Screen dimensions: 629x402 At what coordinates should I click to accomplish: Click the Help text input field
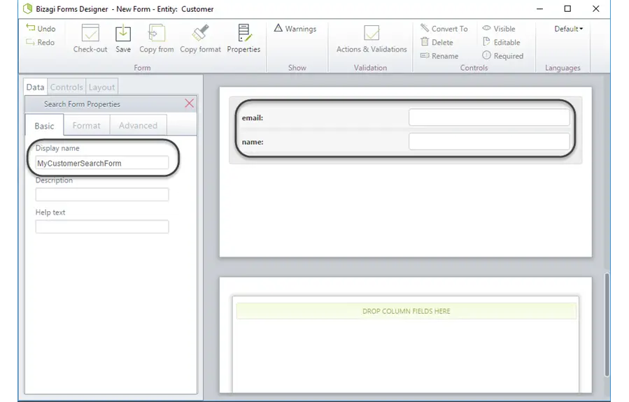pos(102,227)
